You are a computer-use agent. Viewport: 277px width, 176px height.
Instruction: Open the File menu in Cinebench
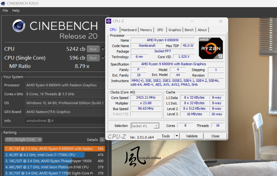tap(5, 11)
